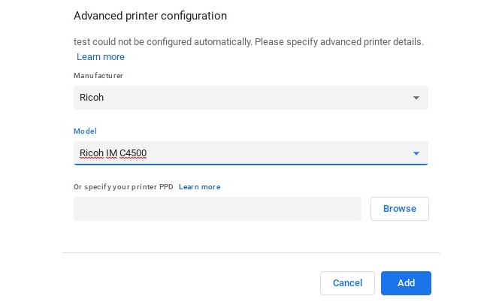Click 'C4500' text in the Model field

pyautogui.click(x=133, y=153)
